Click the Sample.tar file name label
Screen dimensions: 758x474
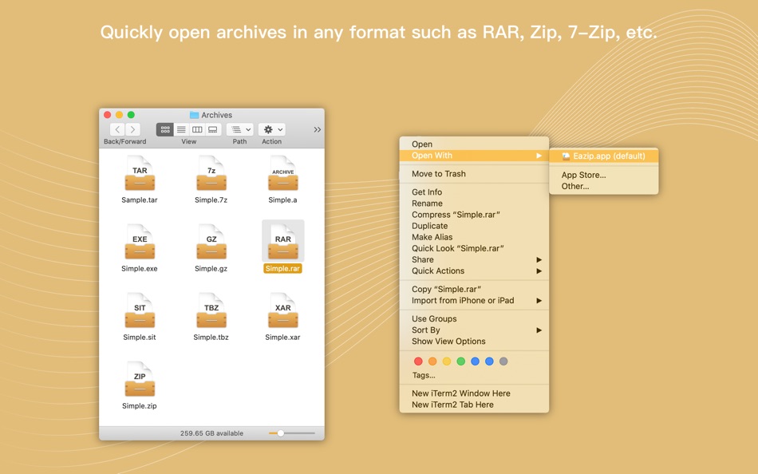coord(139,199)
